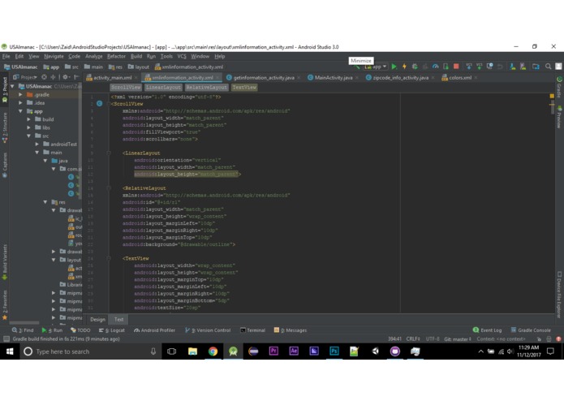Open Premiere Pro from the taskbar
The width and height of the screenshot is (564, 401).
pos(273,351)
